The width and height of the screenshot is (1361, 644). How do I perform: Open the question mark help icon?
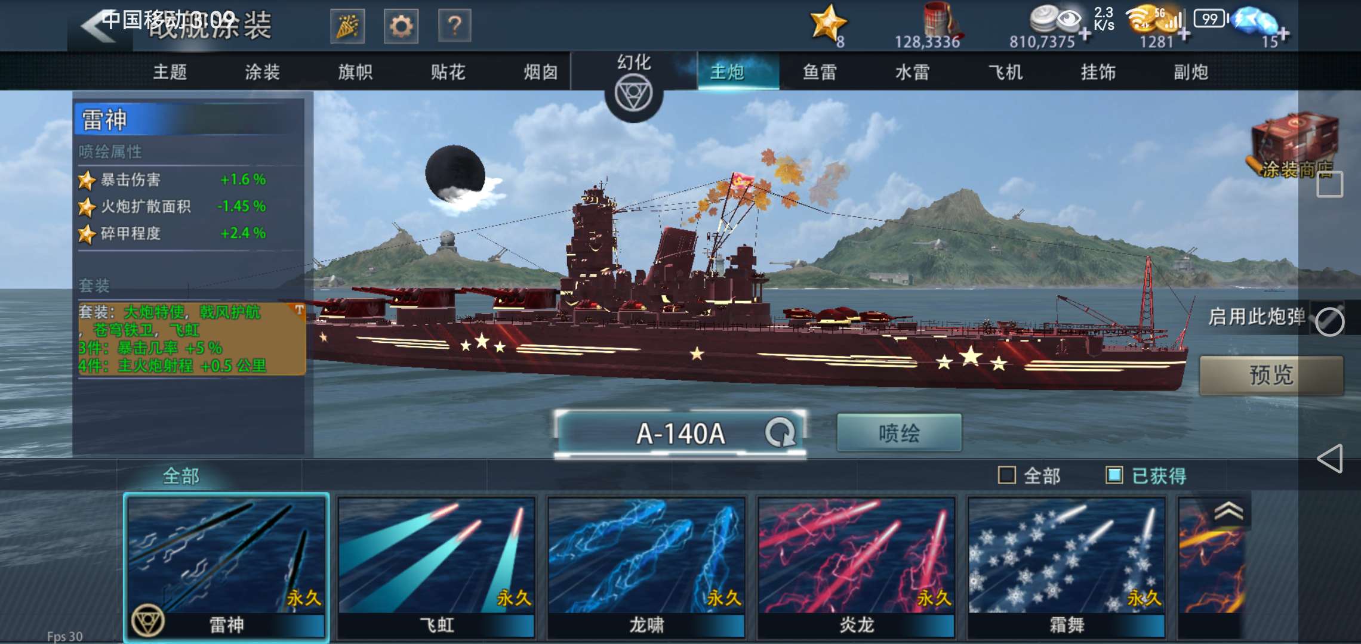[454, 26]
